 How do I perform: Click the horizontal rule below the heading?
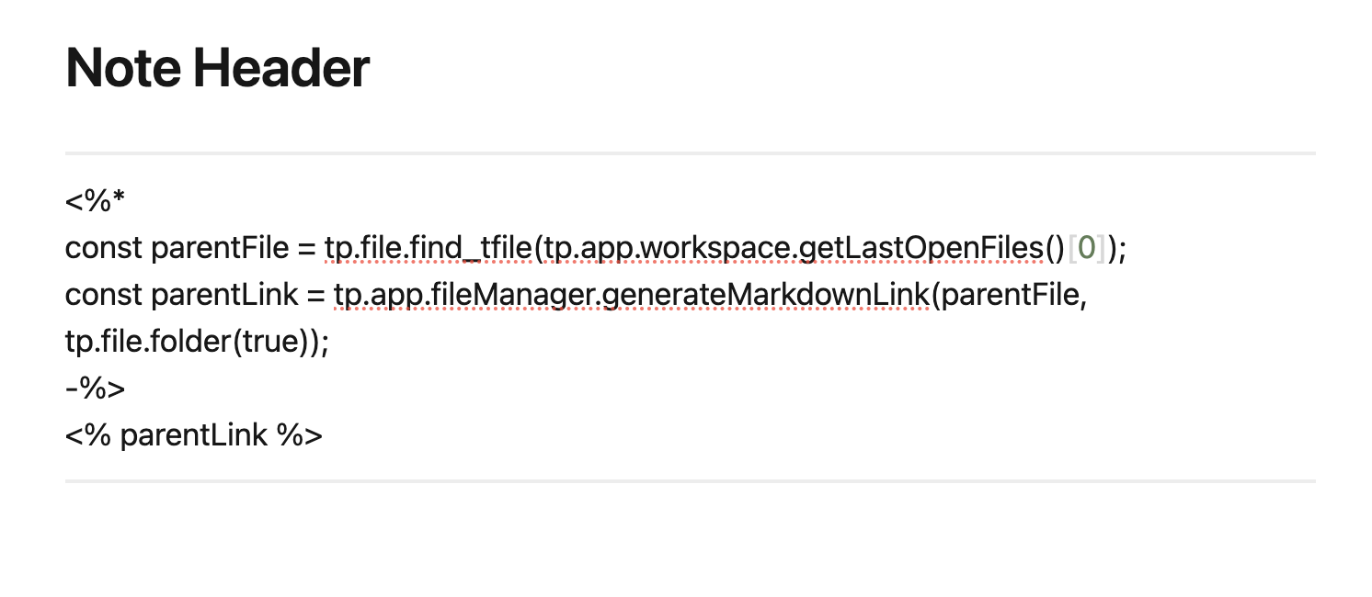click(690, 152)
